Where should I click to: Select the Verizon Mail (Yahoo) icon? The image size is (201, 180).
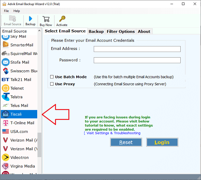(x=5, y=149)
